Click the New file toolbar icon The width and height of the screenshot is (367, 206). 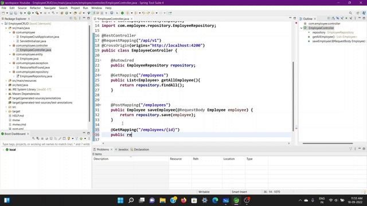pyautogui.click(x=3, y=13)
